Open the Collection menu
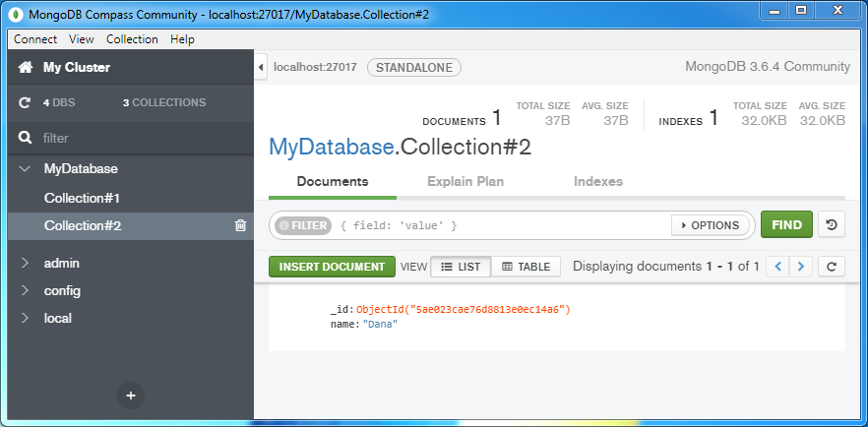This screenshot has width=868, height=427. pyautogui.click(x=132, y=39)
